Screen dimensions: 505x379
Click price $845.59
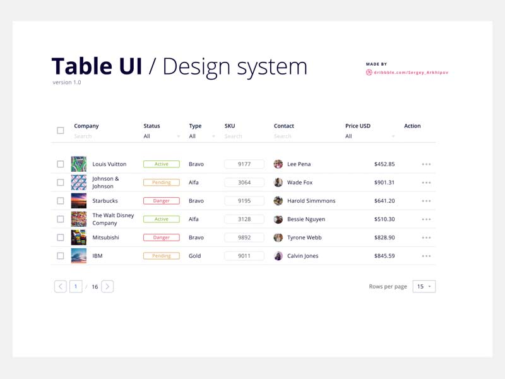click(x=384, y=256)
